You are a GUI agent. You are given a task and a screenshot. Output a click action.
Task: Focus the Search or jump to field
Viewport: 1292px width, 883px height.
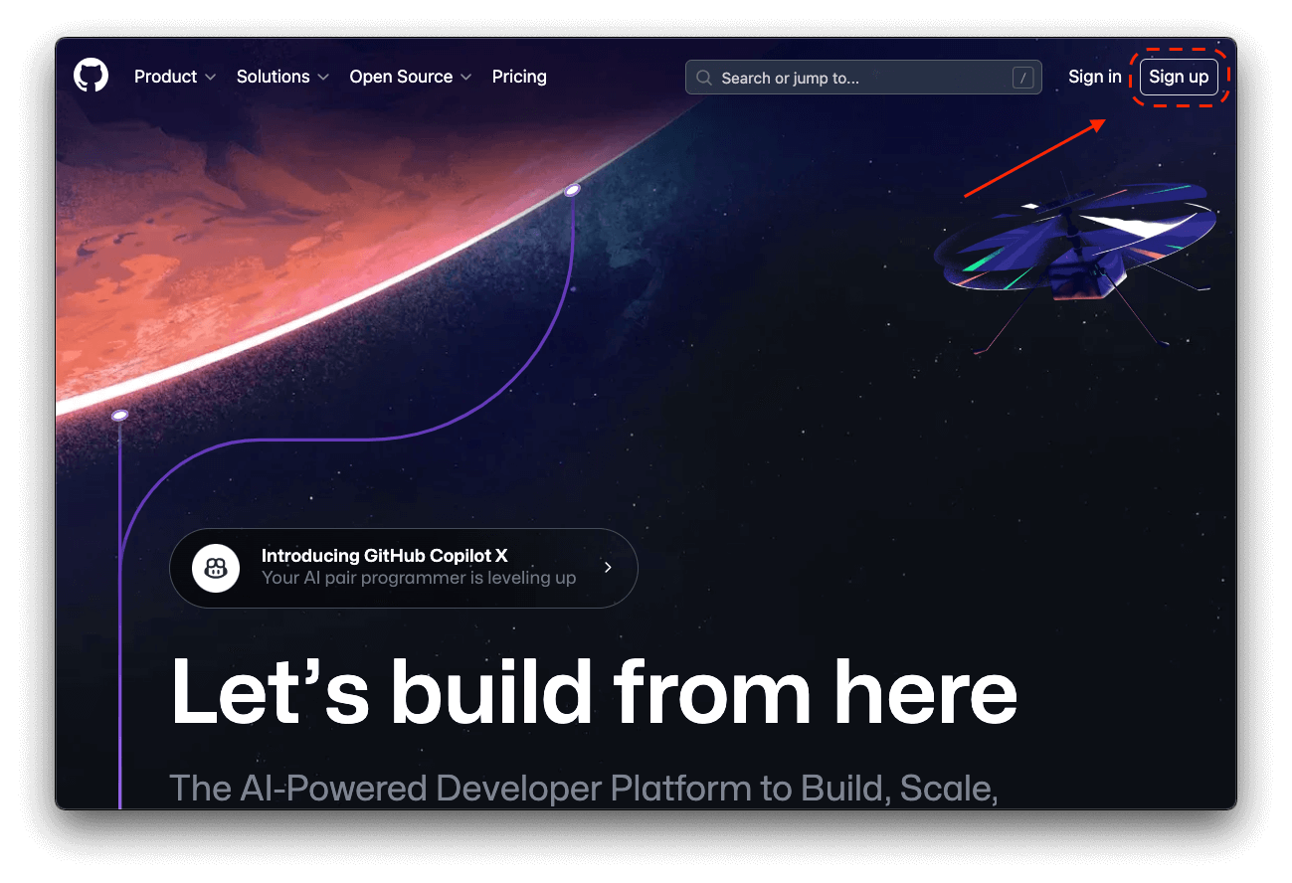click(863, 78)
